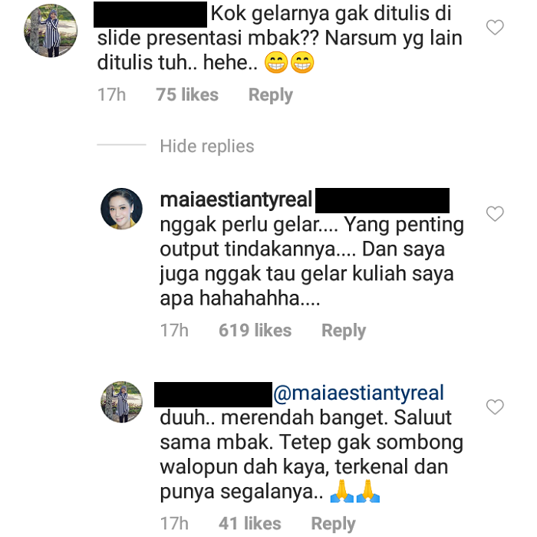Open the redacted username on the bottom reply
This screenshot has width=537, height=537.
click(213, 394)
